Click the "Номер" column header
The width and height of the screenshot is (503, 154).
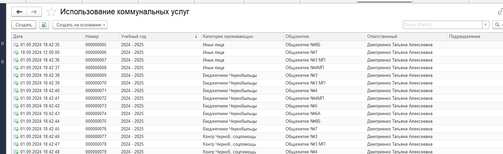[x=101, y=37]
